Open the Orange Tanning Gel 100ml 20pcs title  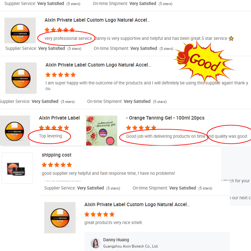[165, 118]
